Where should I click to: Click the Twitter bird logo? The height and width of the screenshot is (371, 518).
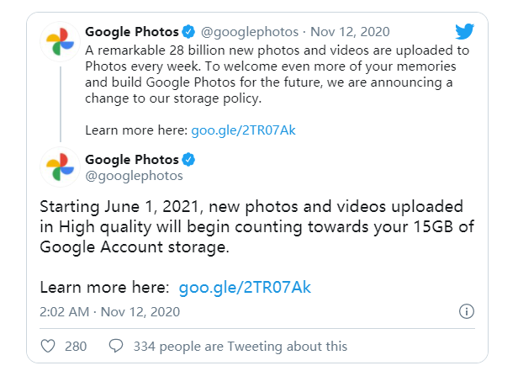point(465,33)
